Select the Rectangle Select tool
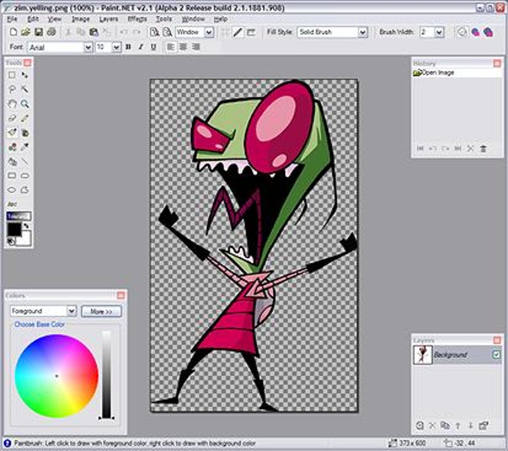Viewport: 508px width, 451px height. tap(12, 75)
